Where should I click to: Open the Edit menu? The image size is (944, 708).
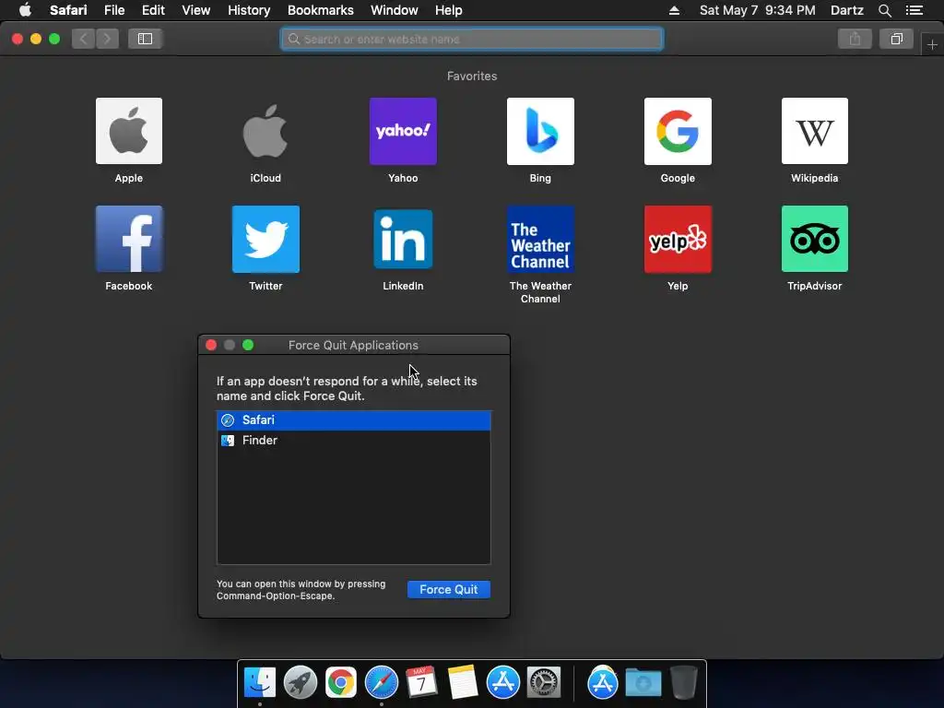coord(153,10)
